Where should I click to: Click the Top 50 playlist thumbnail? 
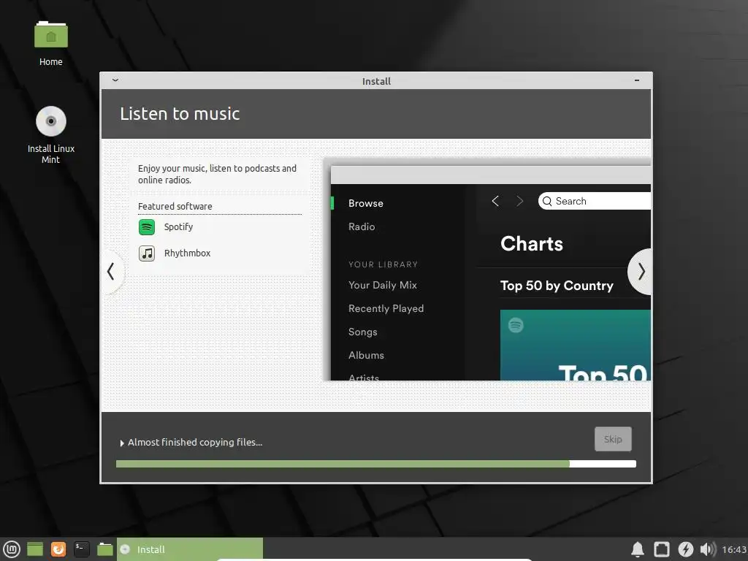point(576,345)
